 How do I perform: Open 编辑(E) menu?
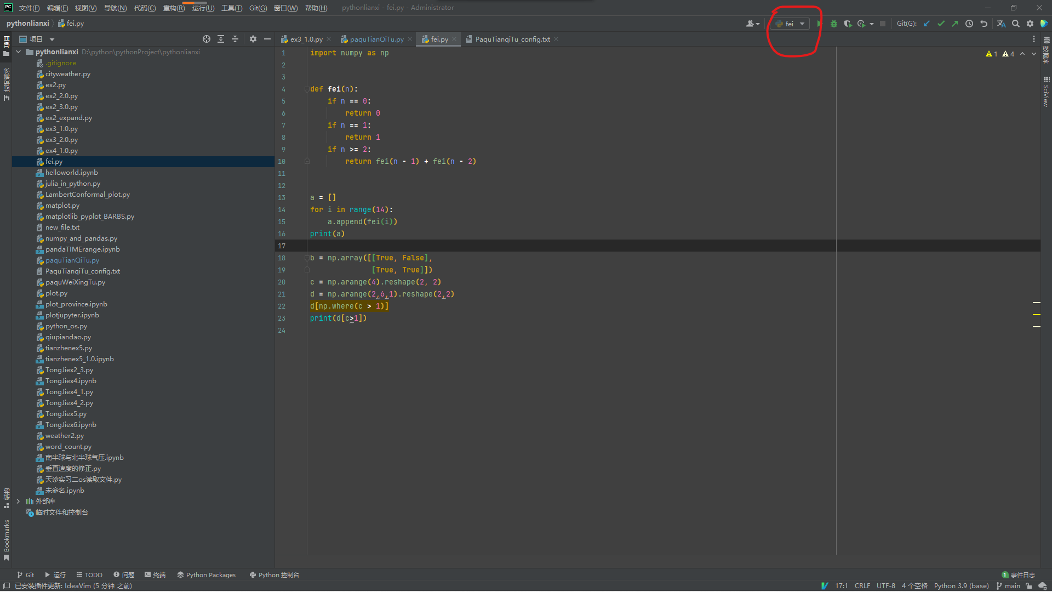pos(58,8)
